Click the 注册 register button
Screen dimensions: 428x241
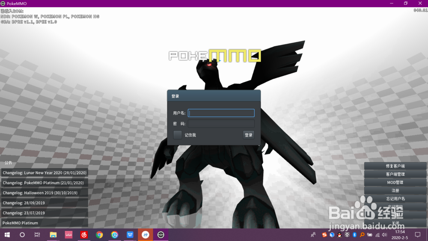coord(395,190)
